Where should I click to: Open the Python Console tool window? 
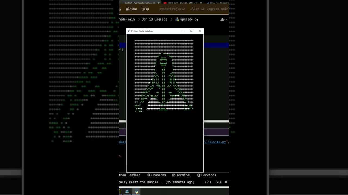click(x=130, y=175)
